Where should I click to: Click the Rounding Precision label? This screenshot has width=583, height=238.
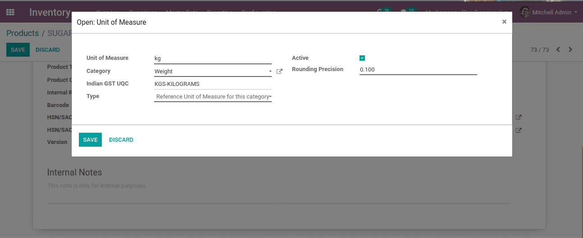point(318,69)
